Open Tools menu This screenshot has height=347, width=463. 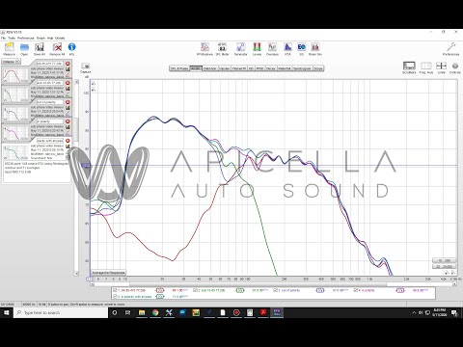[12, 38]
